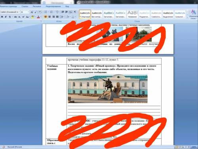Apply the Название style
Image resolution: width=198 pixels, height=149 pixels.
[x=132, y=14]
